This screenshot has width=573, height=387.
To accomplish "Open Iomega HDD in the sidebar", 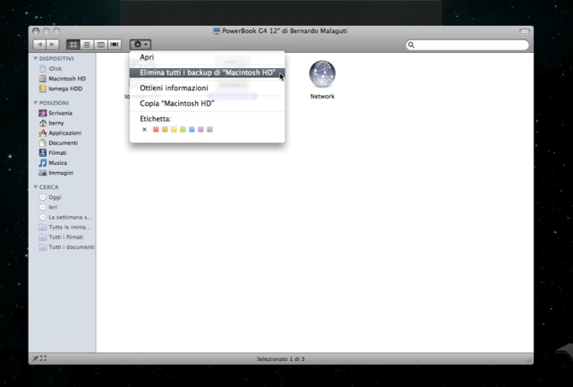I will (x=62, y=89).
